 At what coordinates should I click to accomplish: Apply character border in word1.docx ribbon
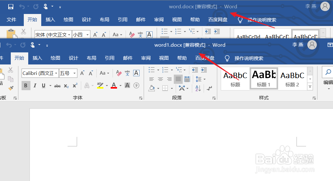pos(136,73)
